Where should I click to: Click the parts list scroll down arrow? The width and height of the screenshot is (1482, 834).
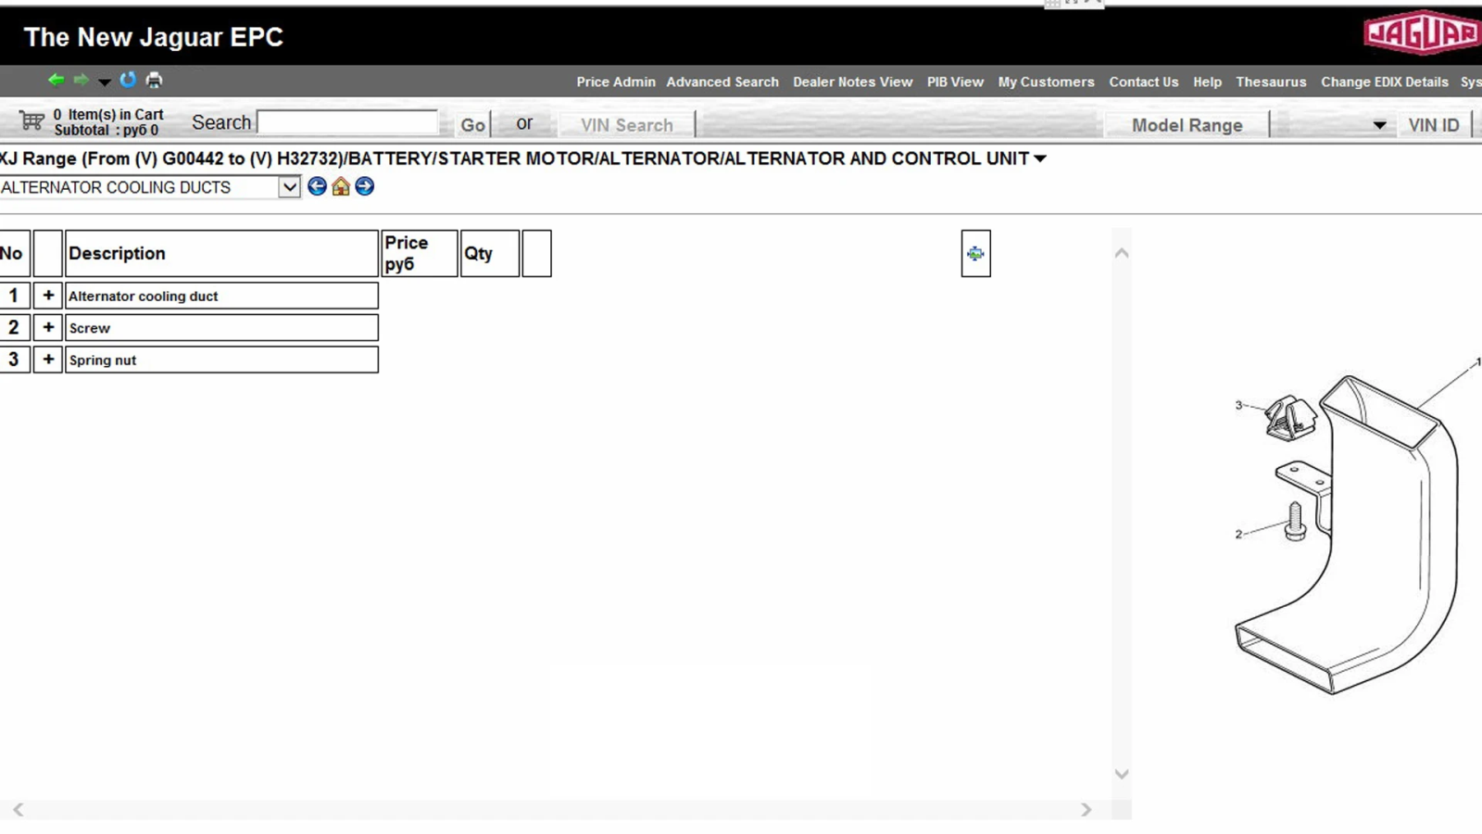[x=1122, y=774]
